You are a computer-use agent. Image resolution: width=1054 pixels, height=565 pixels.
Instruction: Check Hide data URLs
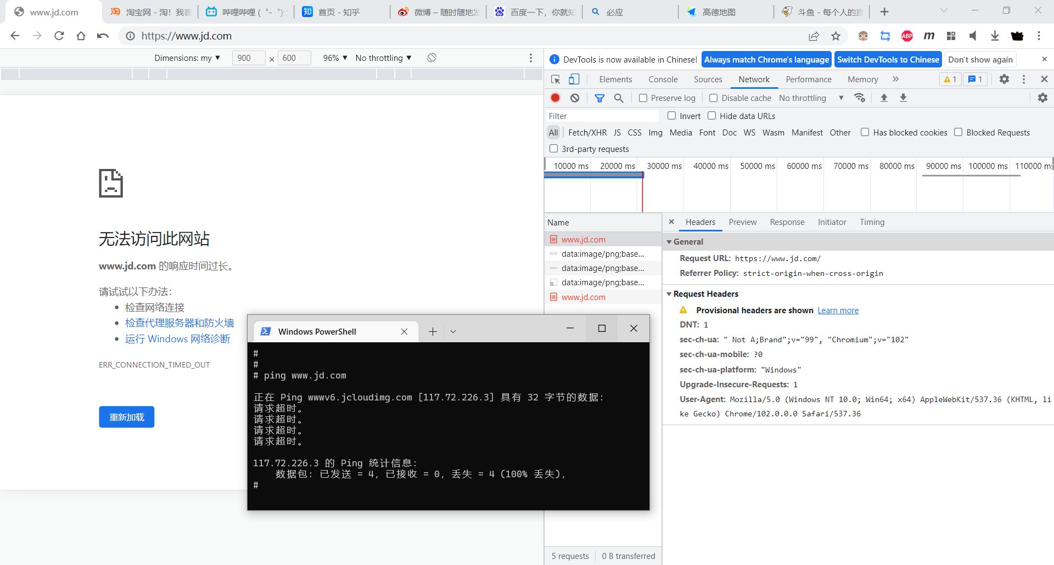(x=711, y=116)
